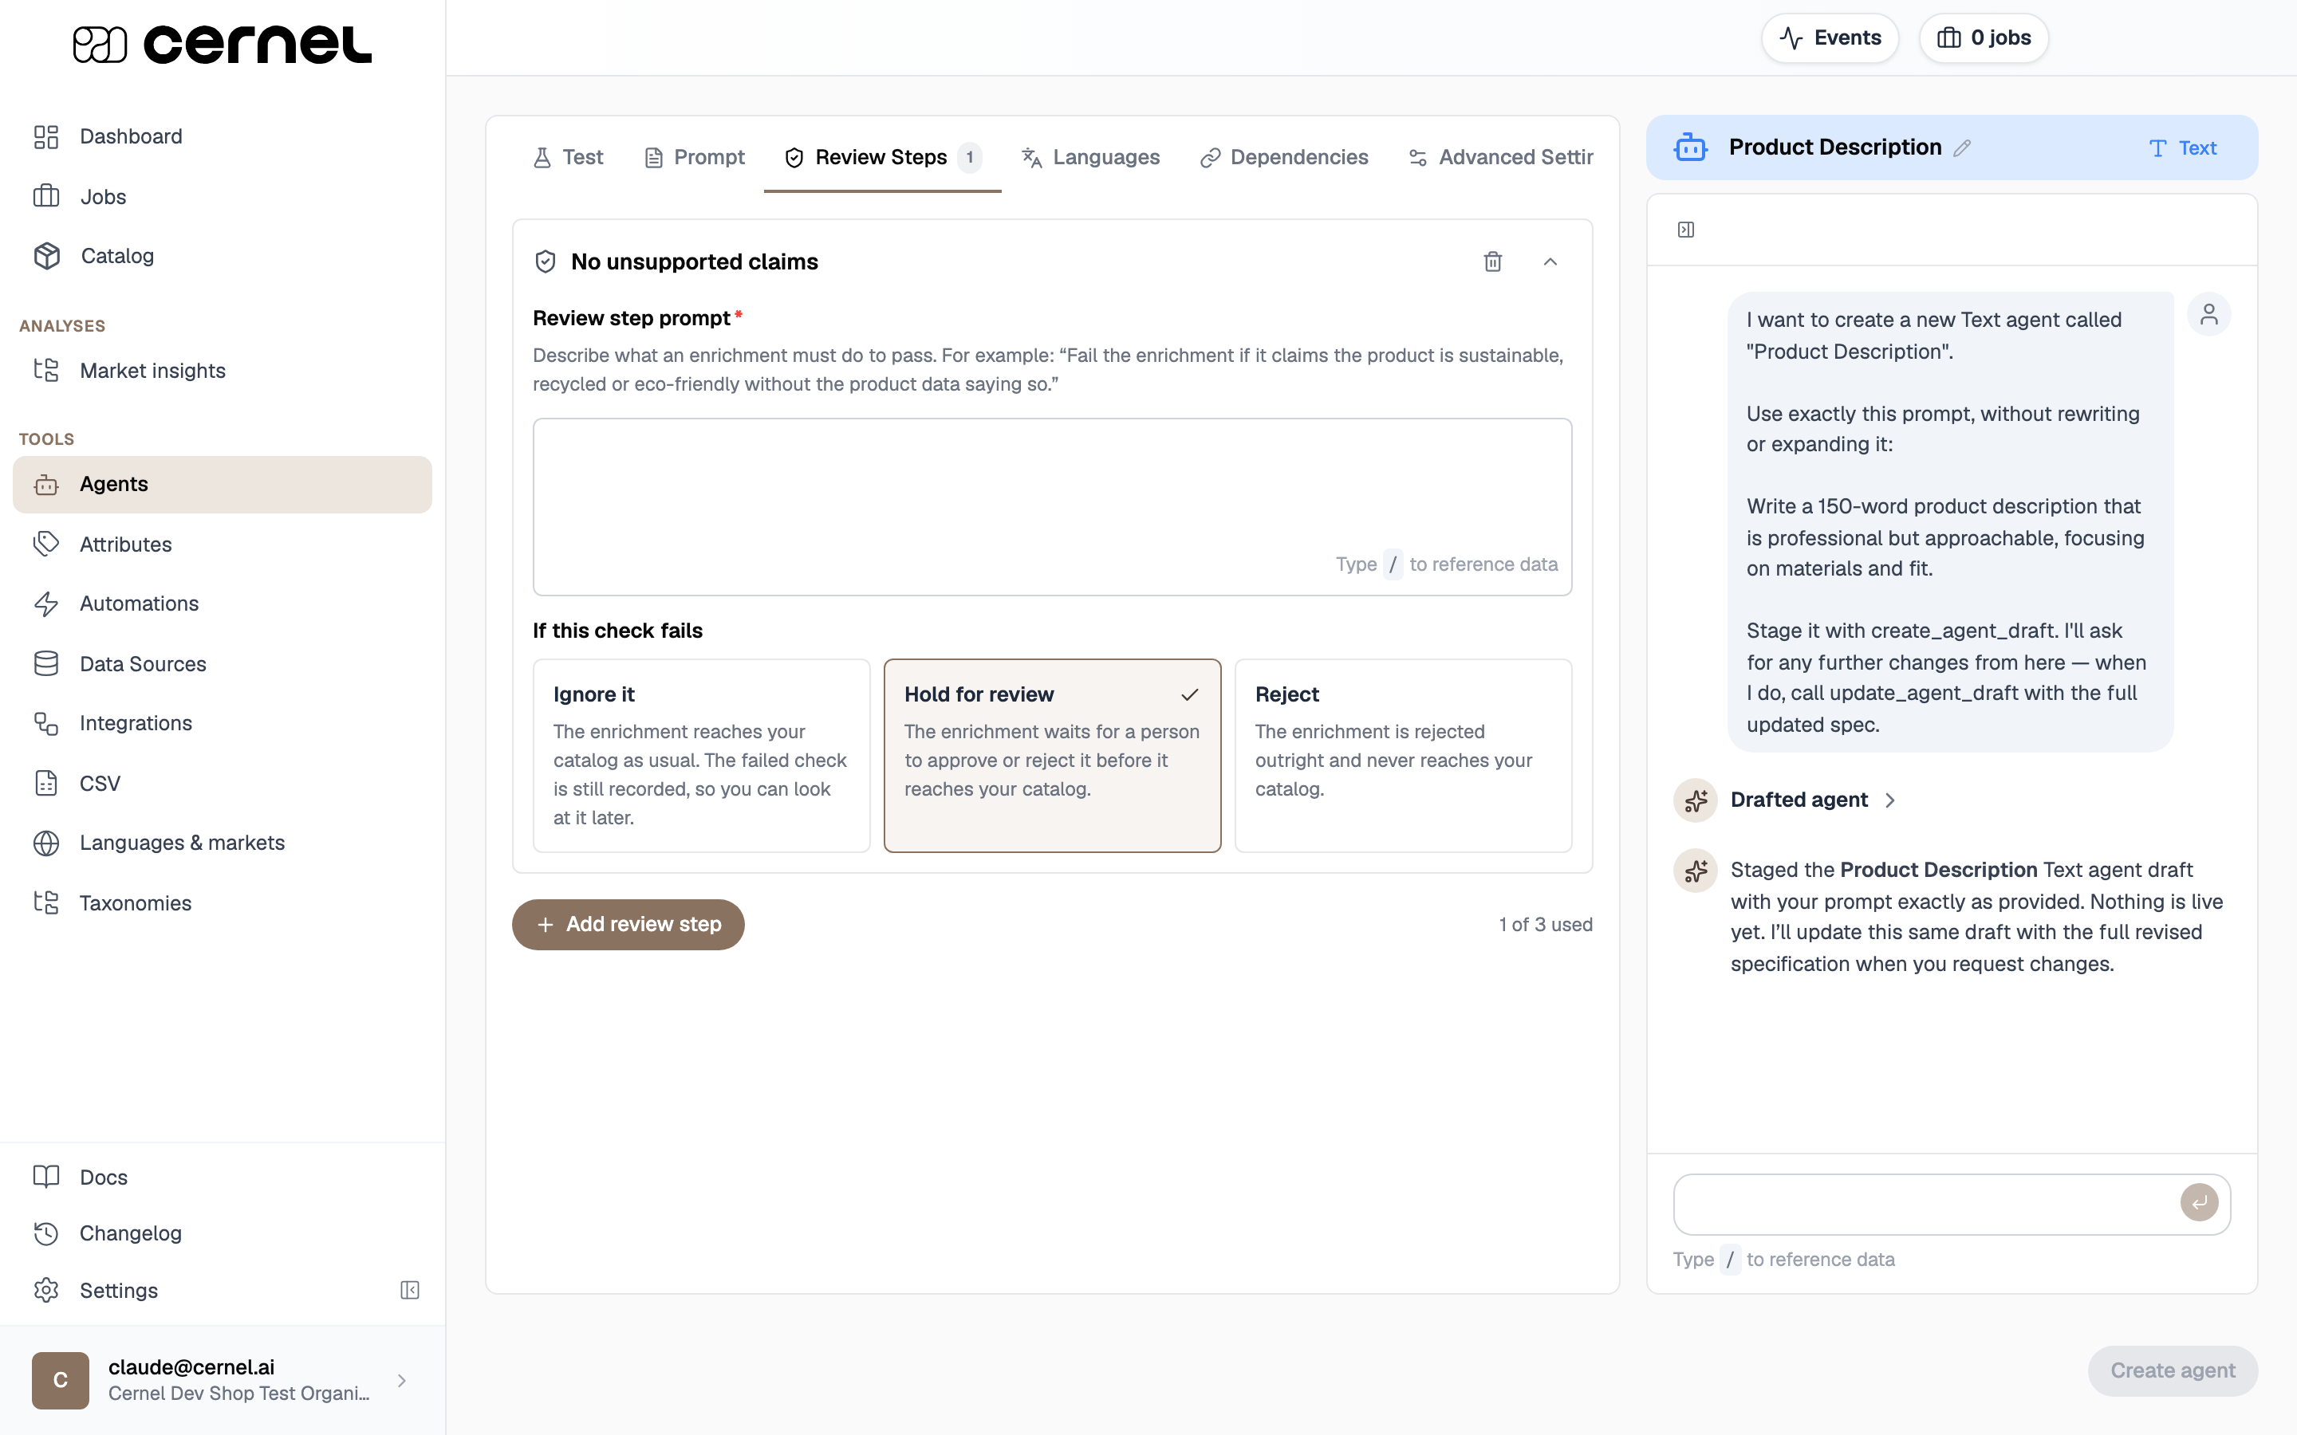The width and height of the screenshot is (2297, 1435).
Task: Go to Jobs in the sidebar
Action: click(222, 196)
